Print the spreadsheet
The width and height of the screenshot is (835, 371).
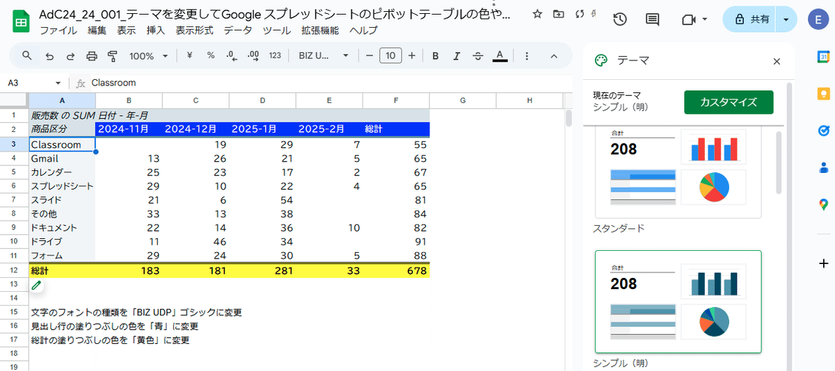(x=92, y=56)
